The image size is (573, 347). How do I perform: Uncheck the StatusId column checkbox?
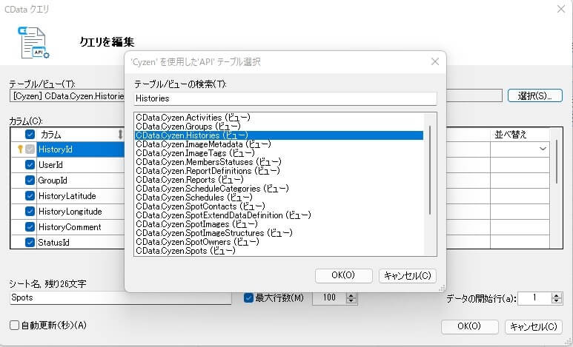coord(30,242)
